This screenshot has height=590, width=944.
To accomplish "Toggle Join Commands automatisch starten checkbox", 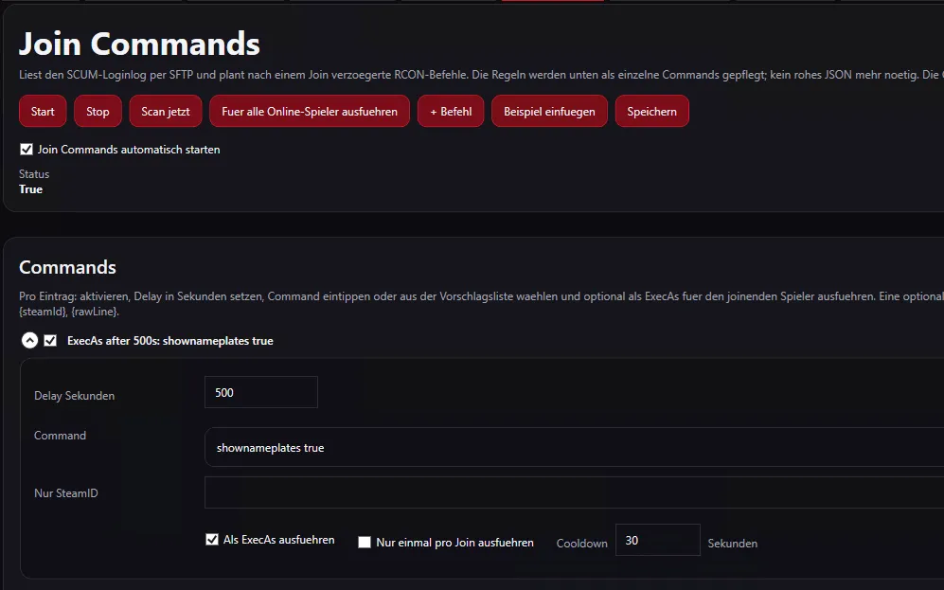I will [27, 150].
